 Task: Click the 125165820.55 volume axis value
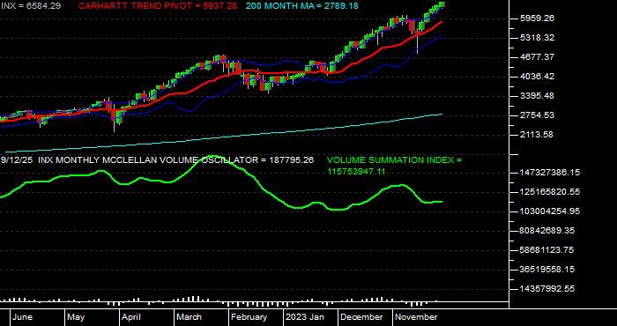(x=550, y=192)
